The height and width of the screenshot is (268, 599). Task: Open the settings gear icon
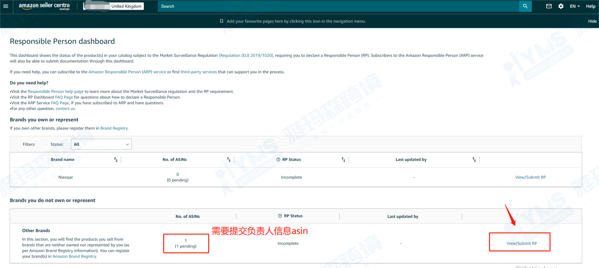coord(561,6)
